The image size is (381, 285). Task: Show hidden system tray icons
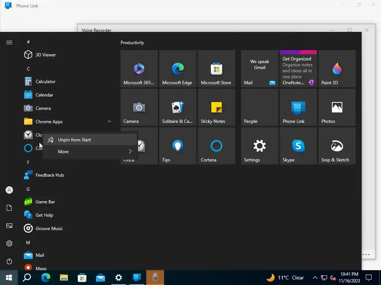coord(315,278)
